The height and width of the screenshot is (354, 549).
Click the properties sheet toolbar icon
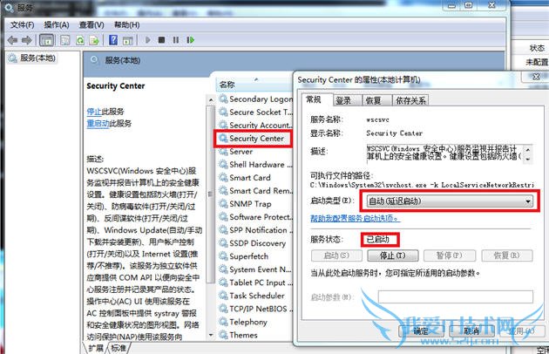(x=65, y=40)
